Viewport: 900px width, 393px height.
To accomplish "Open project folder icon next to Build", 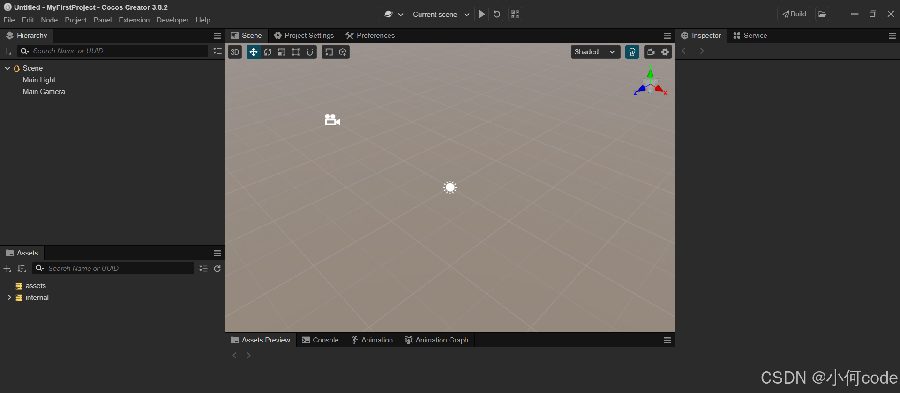I will point(822,14).
